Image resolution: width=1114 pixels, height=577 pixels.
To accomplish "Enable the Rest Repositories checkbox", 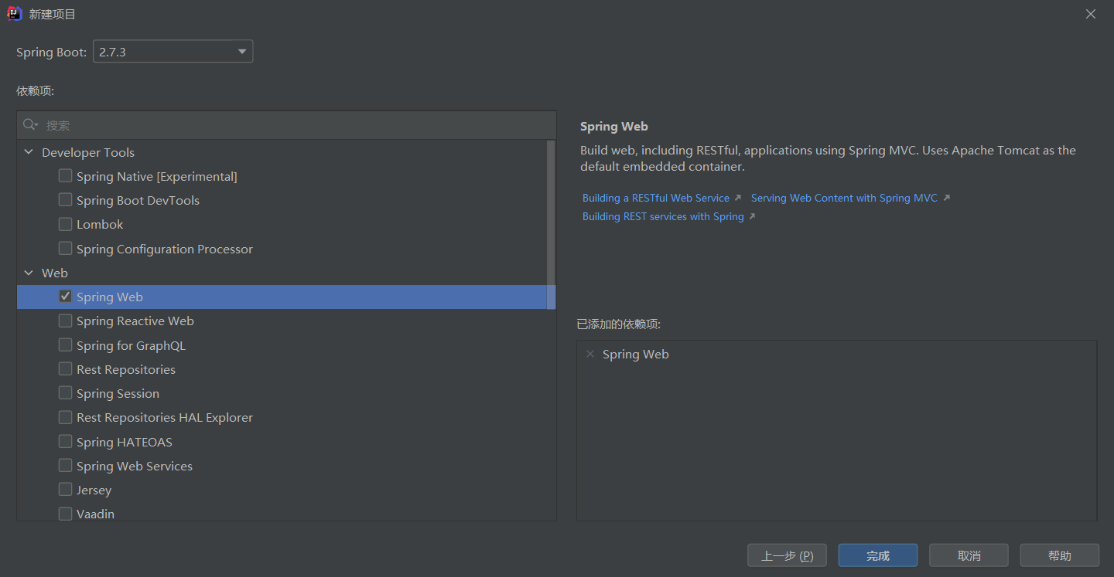I will (65, 369).
